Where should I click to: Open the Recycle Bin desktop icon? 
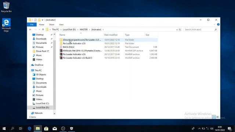tap(6, 7)
